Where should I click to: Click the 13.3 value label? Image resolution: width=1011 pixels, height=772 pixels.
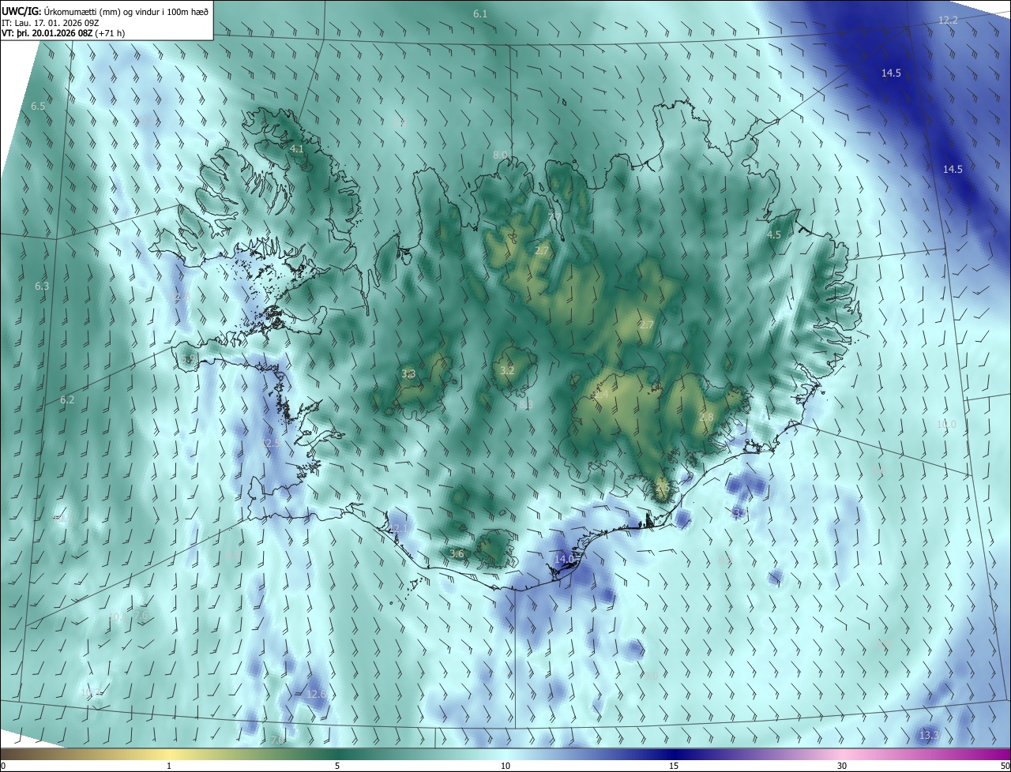(x=929, y=735)
